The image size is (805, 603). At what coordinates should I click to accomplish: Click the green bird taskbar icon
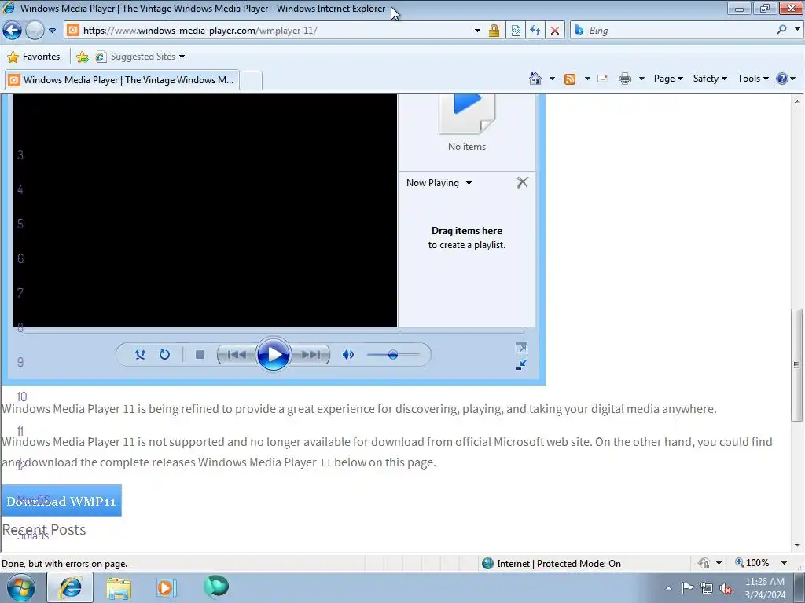(x=215, y=587)
